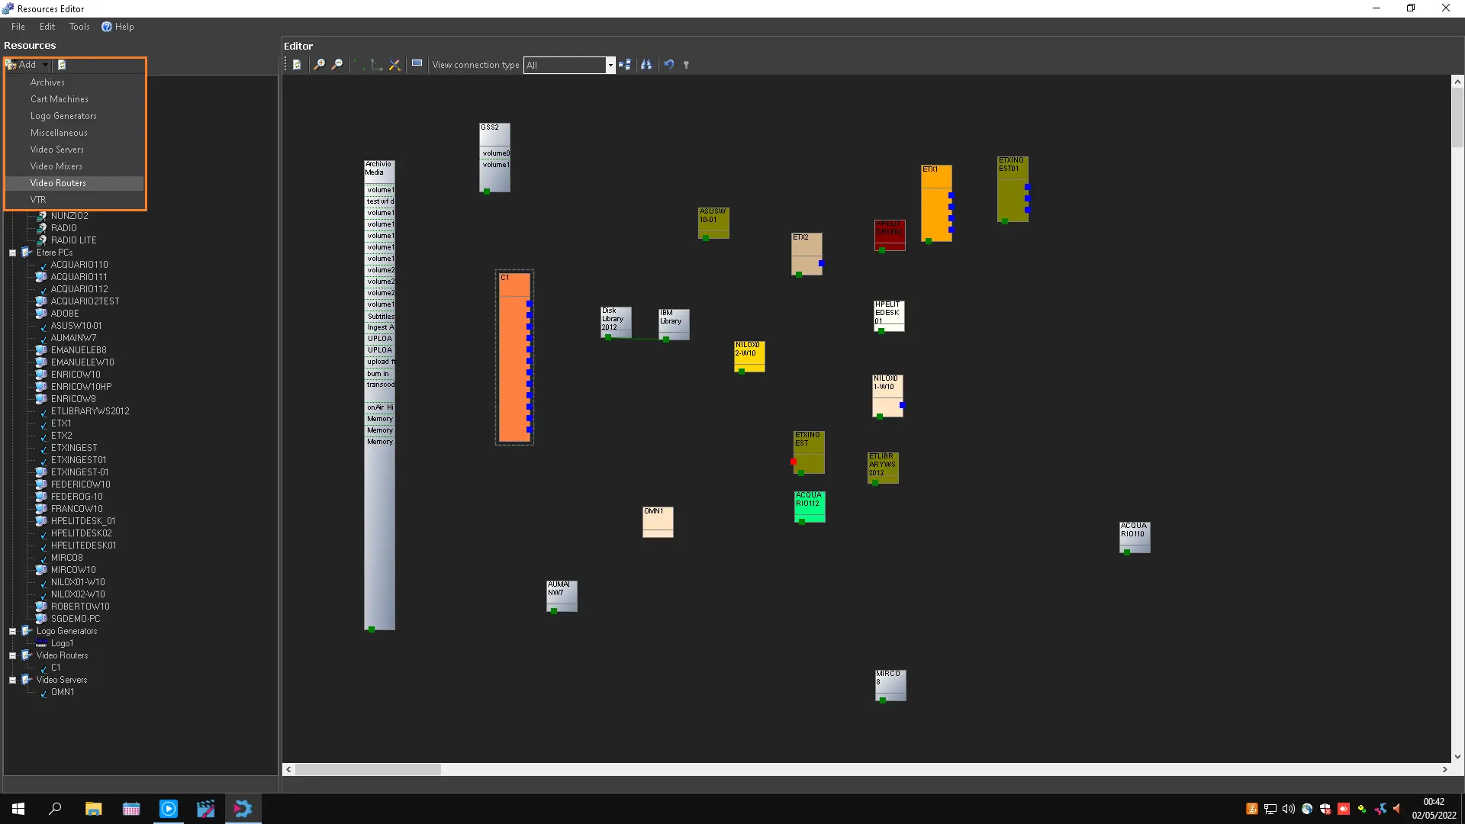
Task: Open File Explorer from the taskbar
Action: [93, 809]
